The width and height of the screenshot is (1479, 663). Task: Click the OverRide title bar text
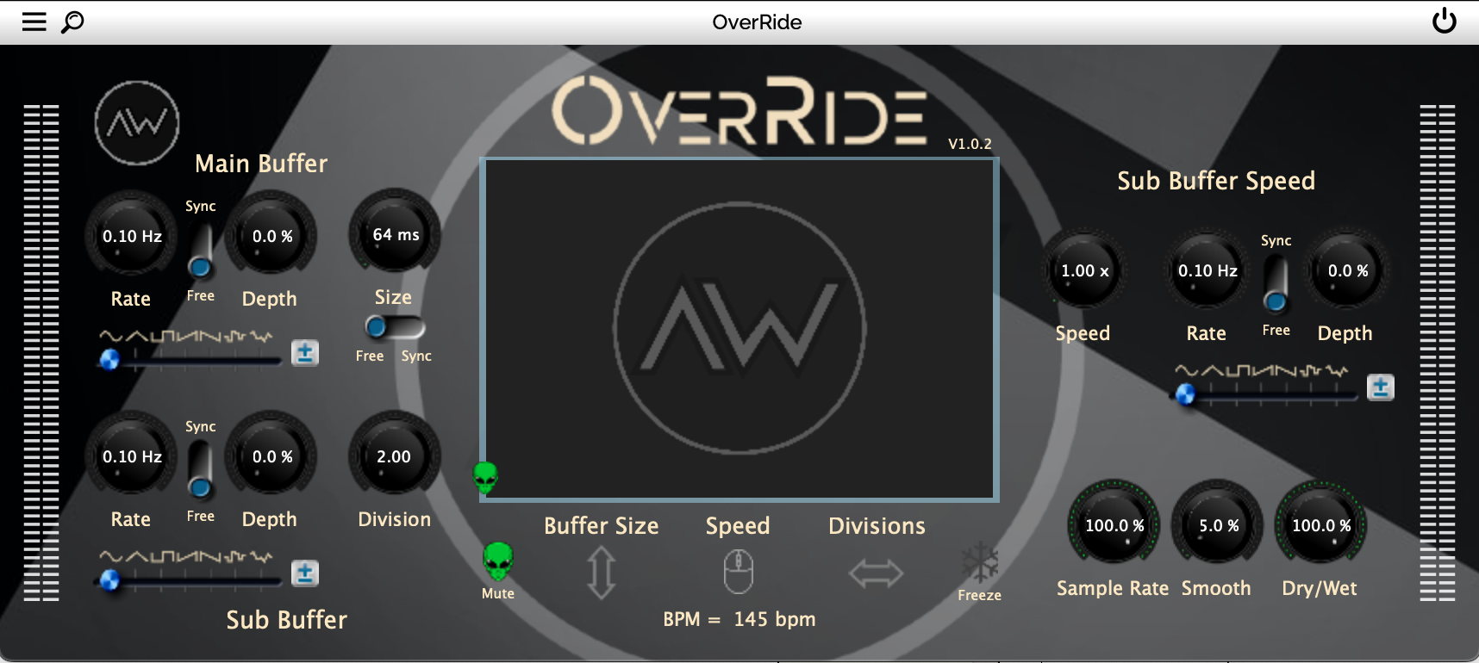pyautogui.click(x=757, y=22)
